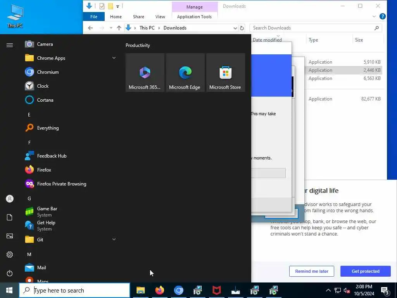Click Get protected button
This screenshot has width=397, height=298.
tap(365, 271)
